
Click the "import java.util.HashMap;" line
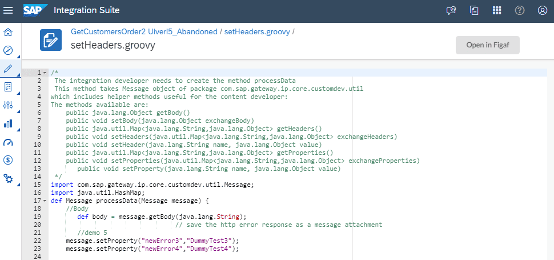tap(98, 193)
